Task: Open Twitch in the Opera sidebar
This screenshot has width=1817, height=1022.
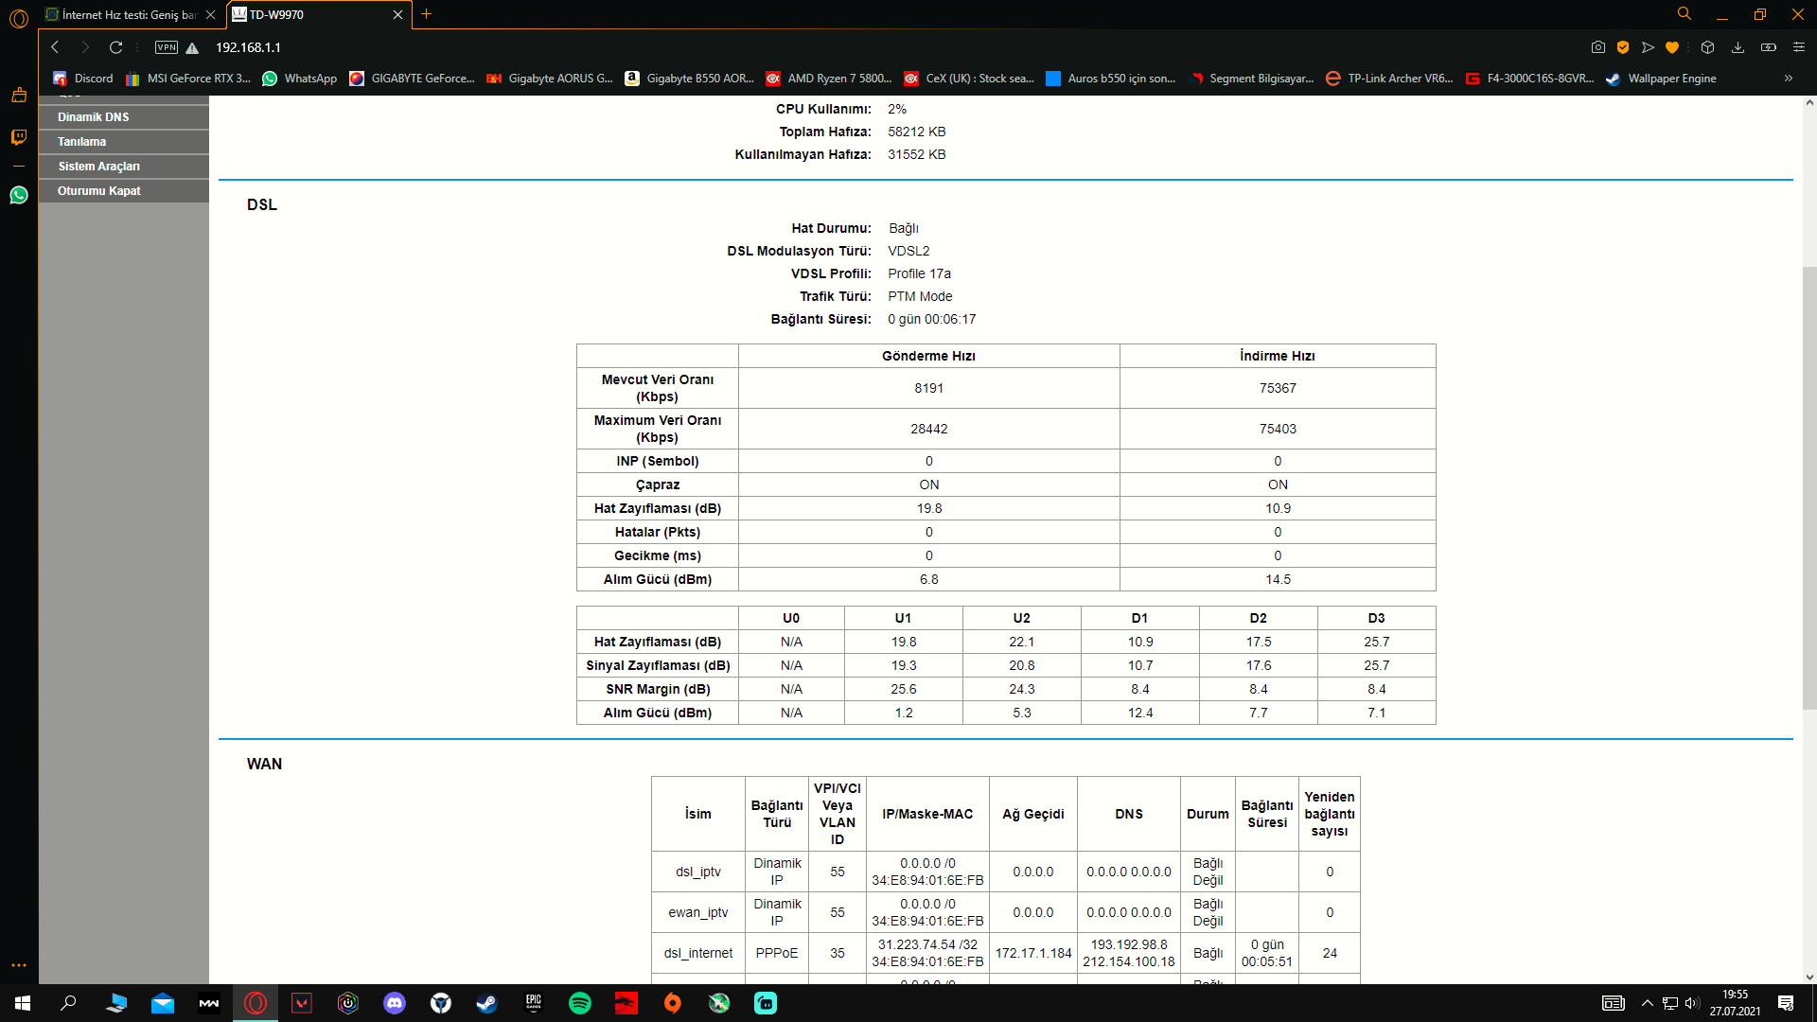Action: point(18,137)
